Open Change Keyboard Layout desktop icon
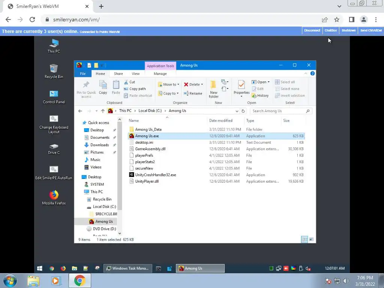This screenshot has height=288, width=384. coord(54,124)
